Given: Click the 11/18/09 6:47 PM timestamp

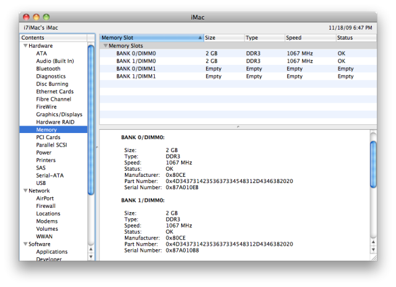Looking at the screenshot, I should point(350,28).
